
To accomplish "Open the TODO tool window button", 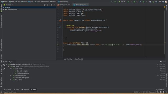I will (x=16, y=90).
